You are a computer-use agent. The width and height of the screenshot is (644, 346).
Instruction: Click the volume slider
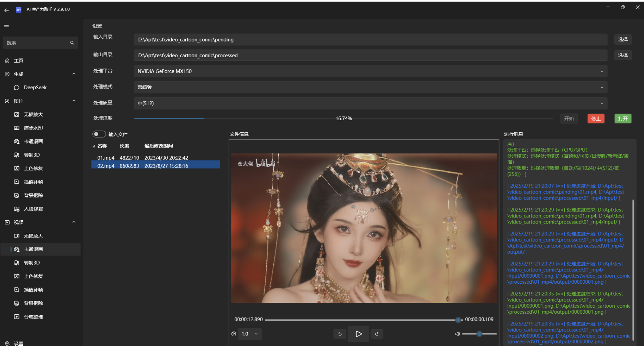479,334
